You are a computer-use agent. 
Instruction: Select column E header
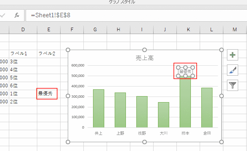tap(49, 30)
